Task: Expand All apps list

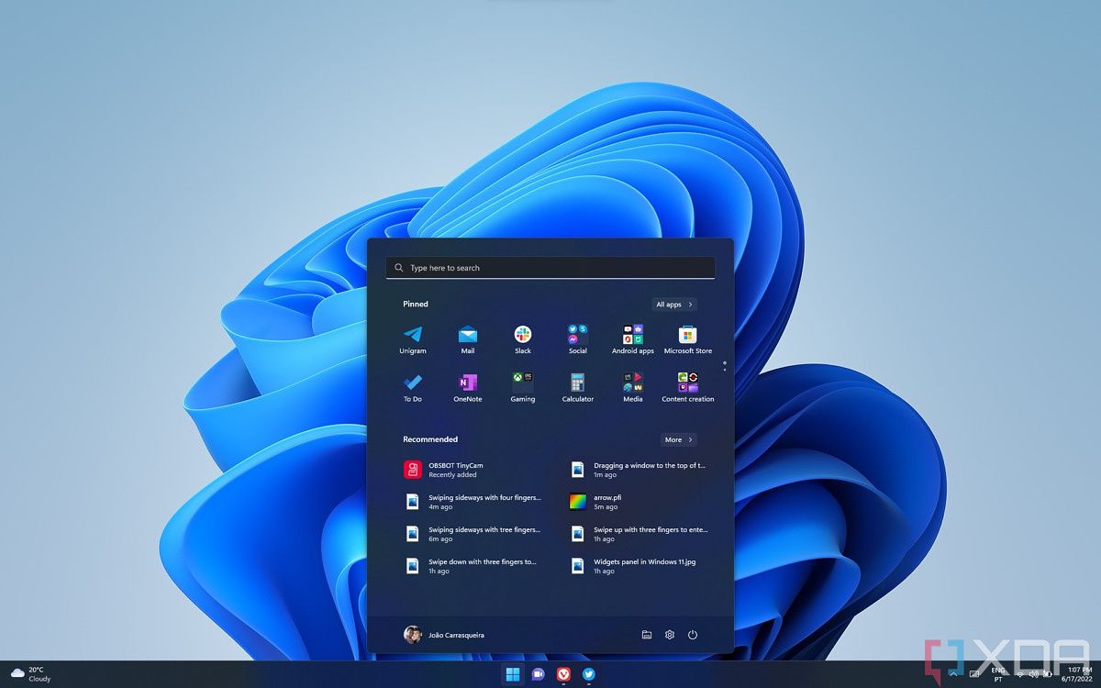Action: point(674,305)
